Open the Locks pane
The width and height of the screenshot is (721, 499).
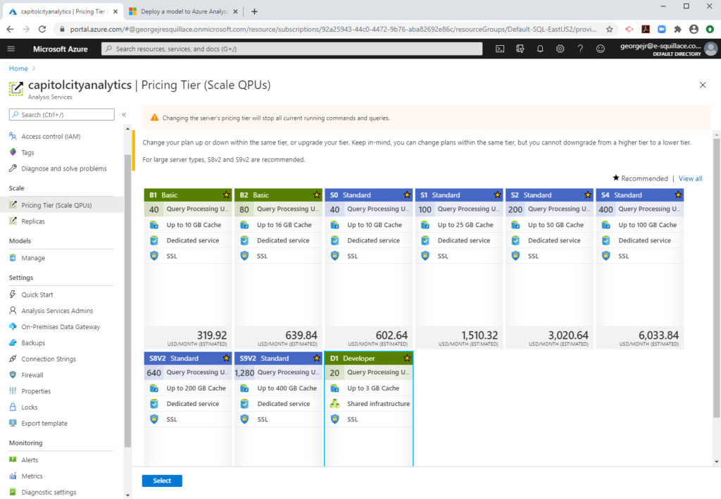[30, 407]
